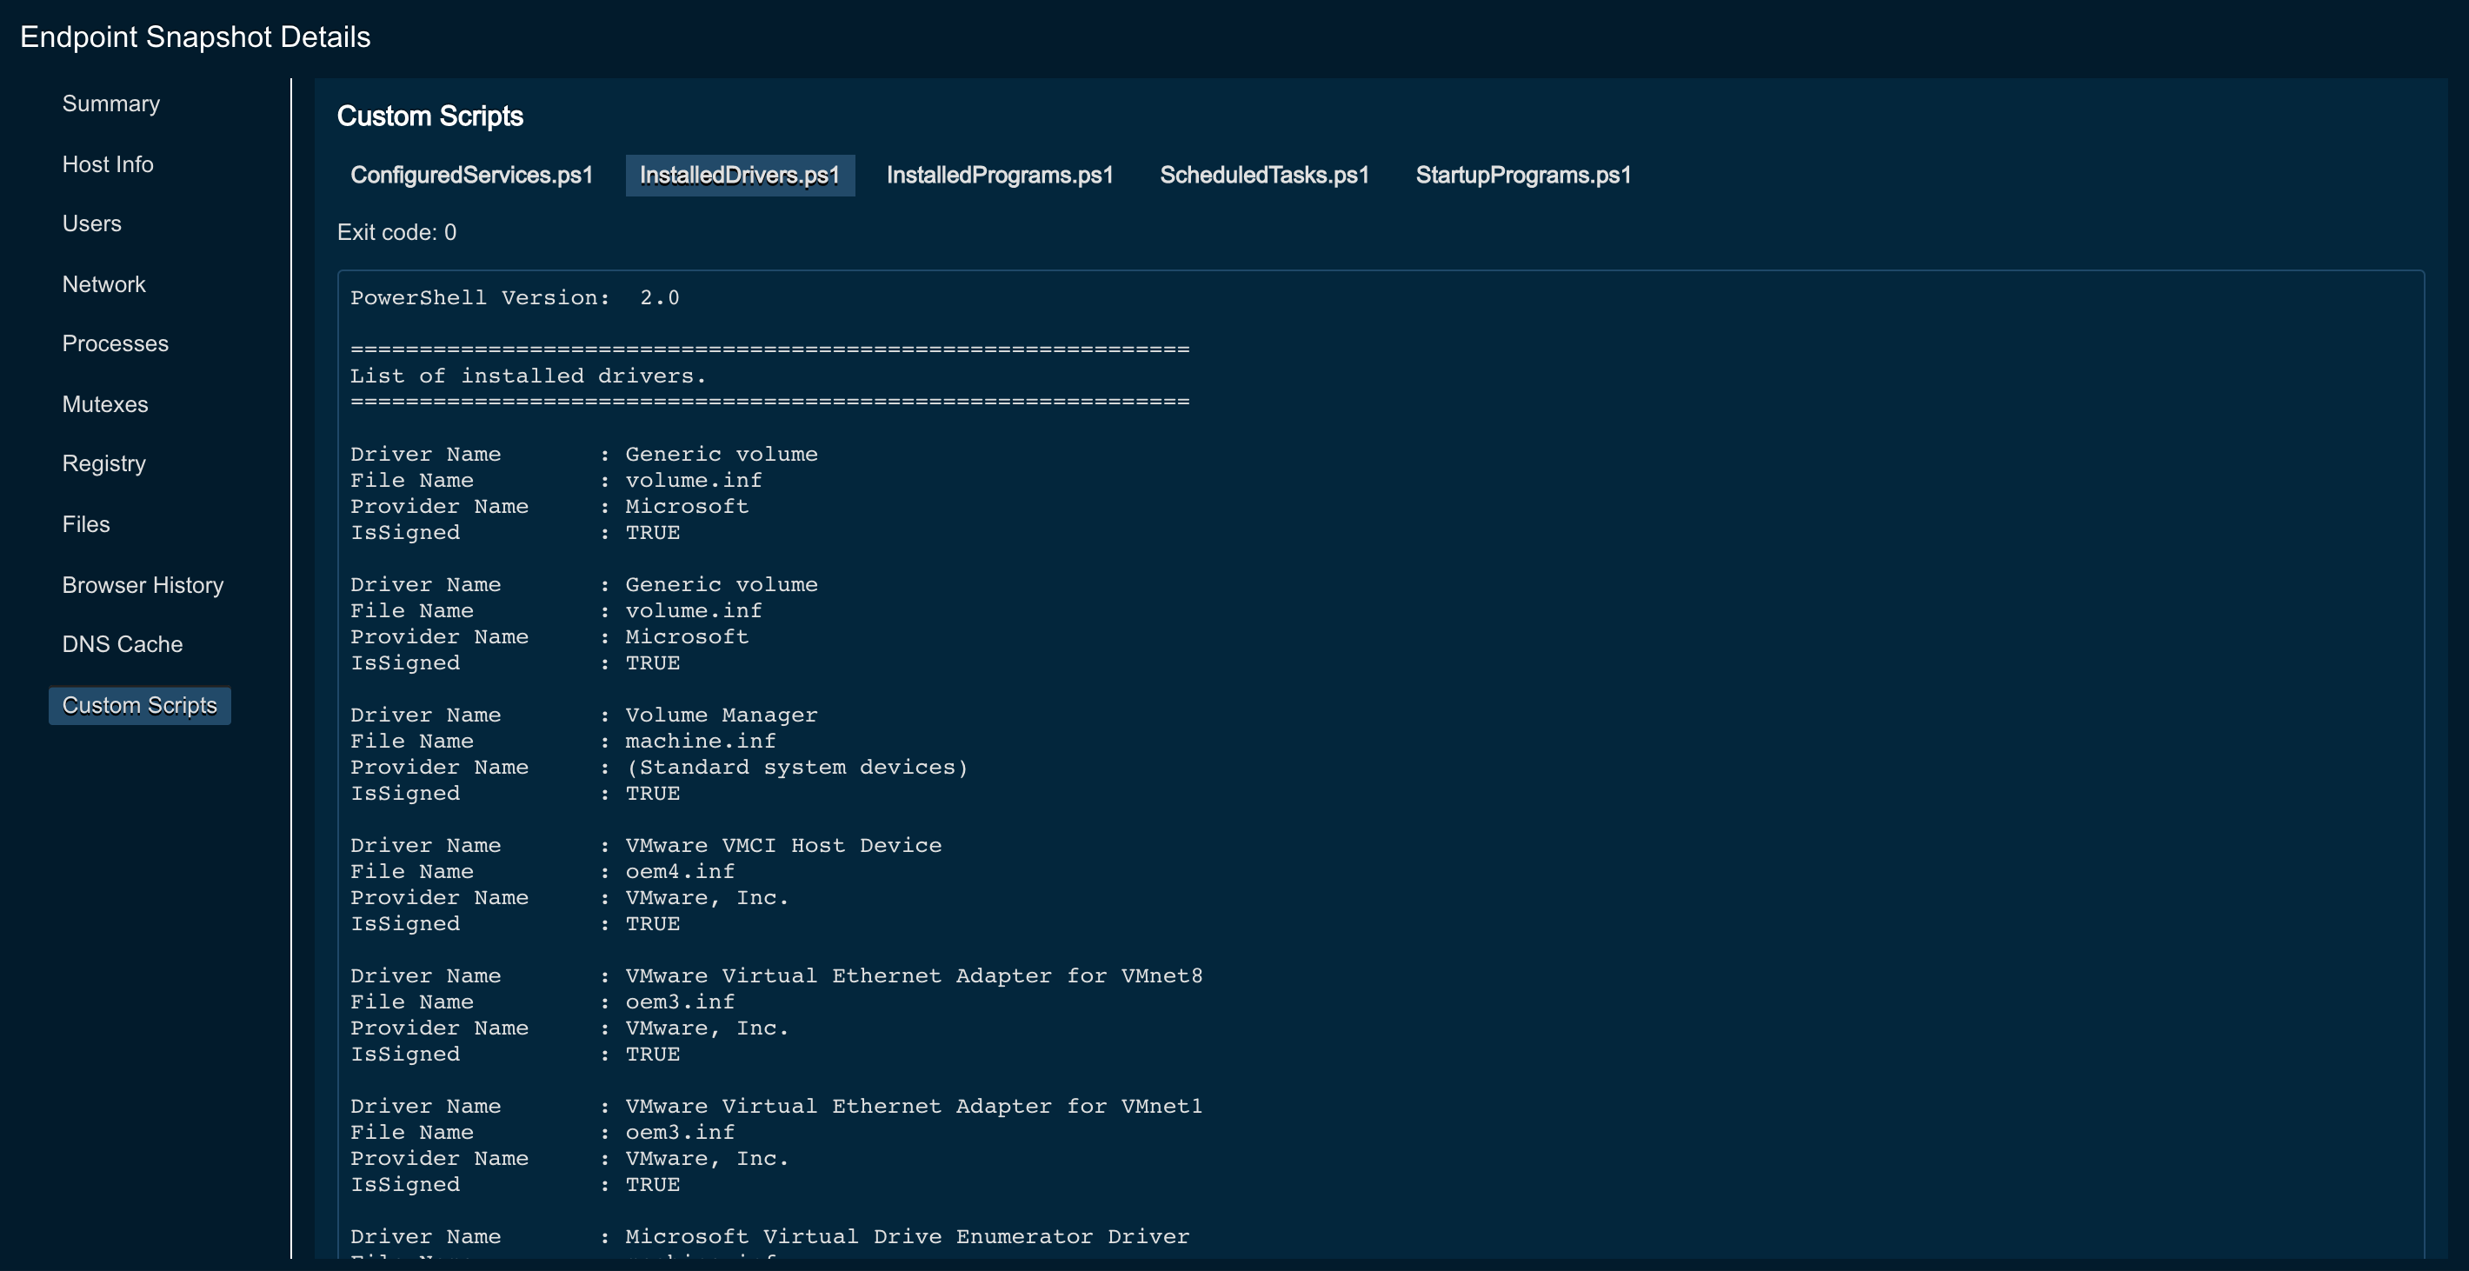Open Mutexes in sidebar
The width and height of the screenshot is (2469, 1271).
pos(104,403)
